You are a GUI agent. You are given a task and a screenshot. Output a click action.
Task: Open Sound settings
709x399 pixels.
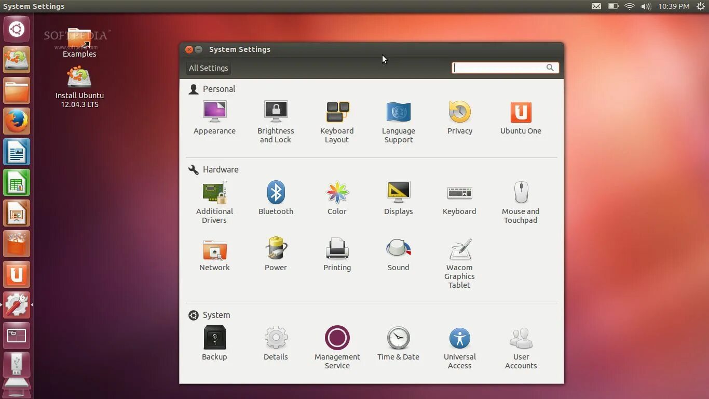(398, 255)
